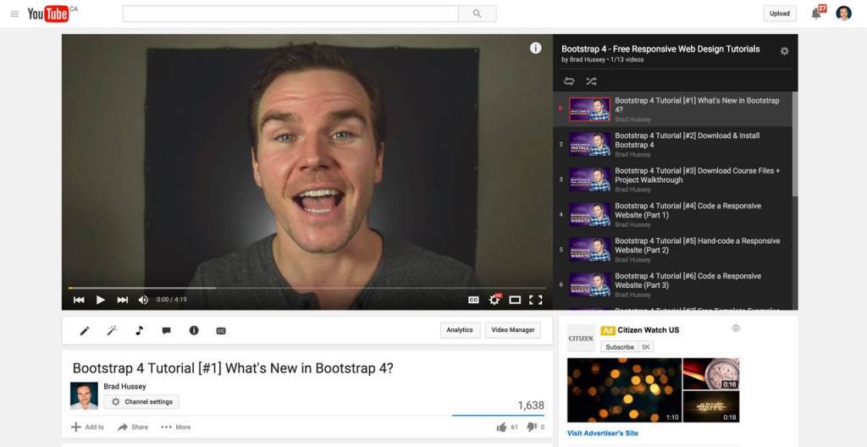Click in the search input field
867x447 pixels.
tap(290, 14)
